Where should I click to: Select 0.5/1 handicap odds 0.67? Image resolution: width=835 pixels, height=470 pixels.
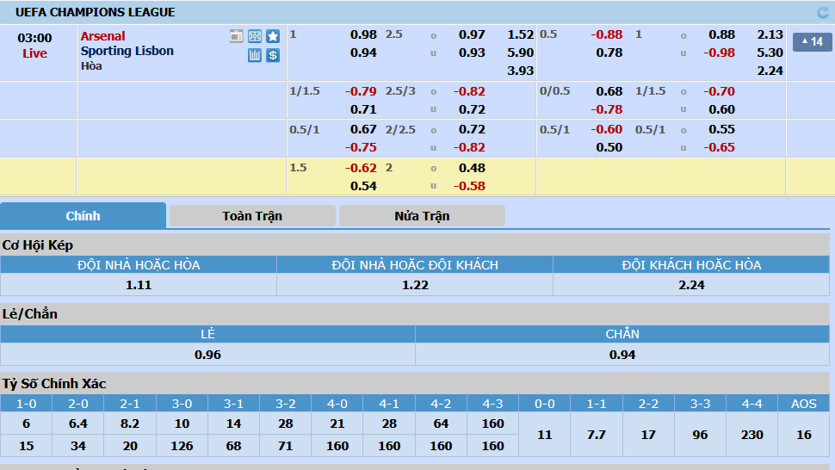tap(364, 129)
